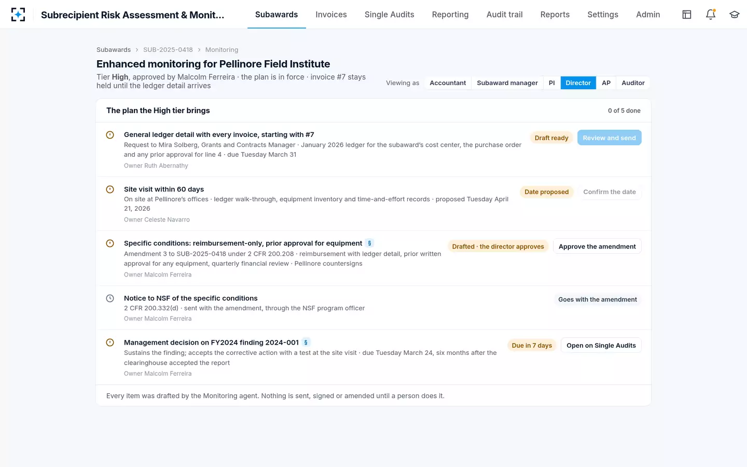Click Review and send button
Viewport: 747px width, 467px height.
click(609, 138)
